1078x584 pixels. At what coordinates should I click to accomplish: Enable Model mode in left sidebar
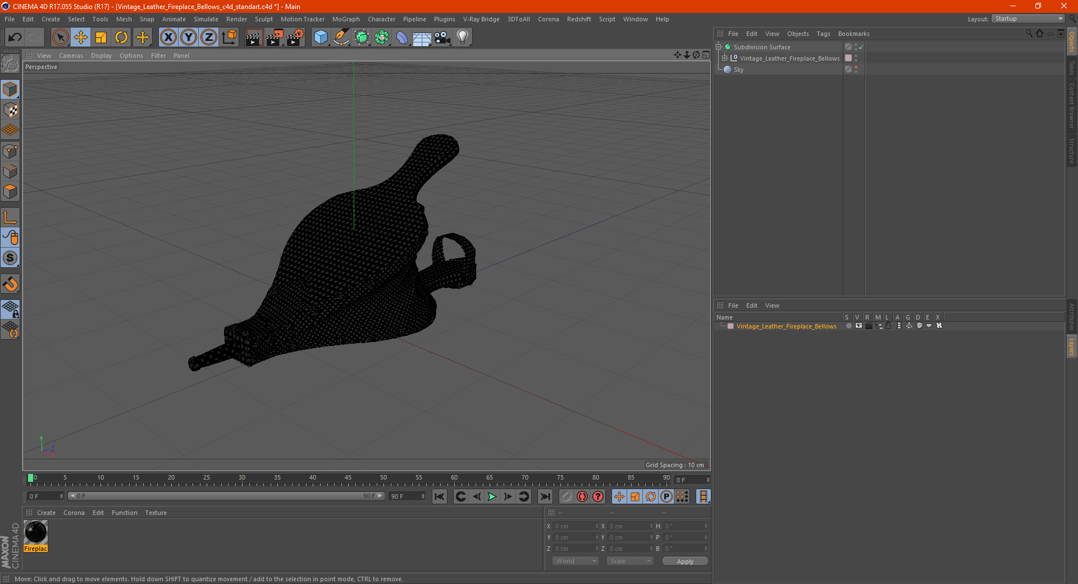pyautogui.click(x=10, y=90)
